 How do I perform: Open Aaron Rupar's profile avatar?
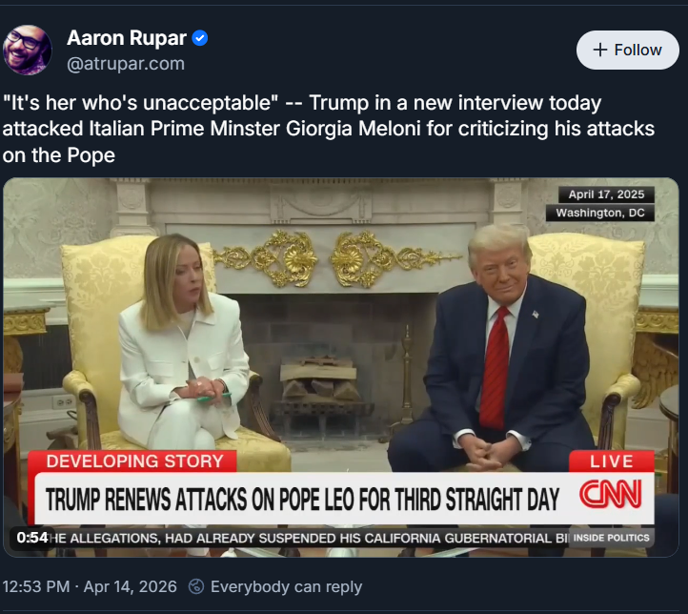pos(28,50)
